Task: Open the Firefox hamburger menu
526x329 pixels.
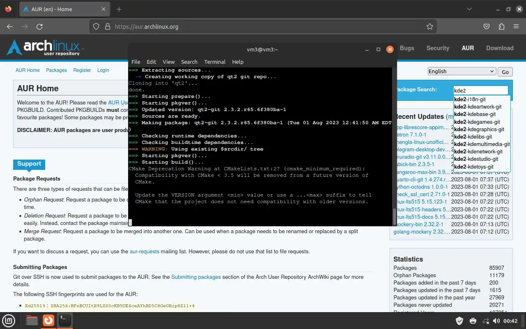Action: 516,26
